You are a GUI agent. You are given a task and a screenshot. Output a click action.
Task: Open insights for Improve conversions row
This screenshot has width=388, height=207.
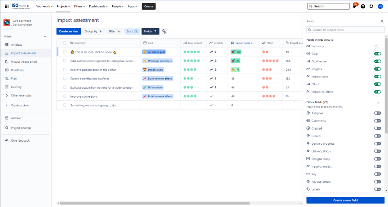coord(211,96)
